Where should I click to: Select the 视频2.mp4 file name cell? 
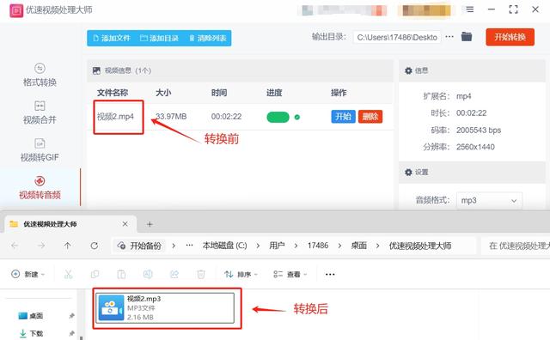point(115,117)
